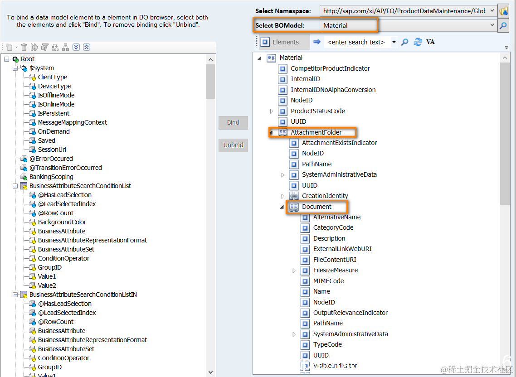The height and width of the screenshot is (377, 516).
Task: Select the SessionUrl item
Action: pyautogui.click(x=52, y=150)
